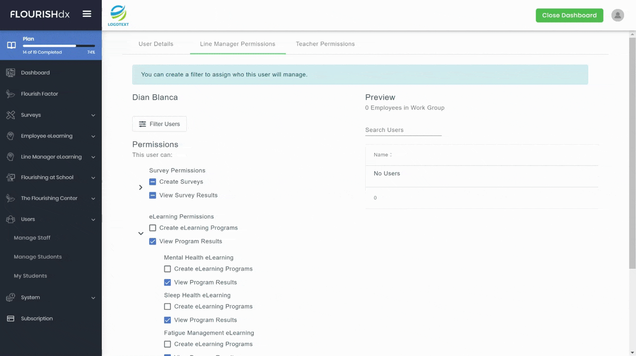Select Line Manager Permissions tab

(238, 44)
